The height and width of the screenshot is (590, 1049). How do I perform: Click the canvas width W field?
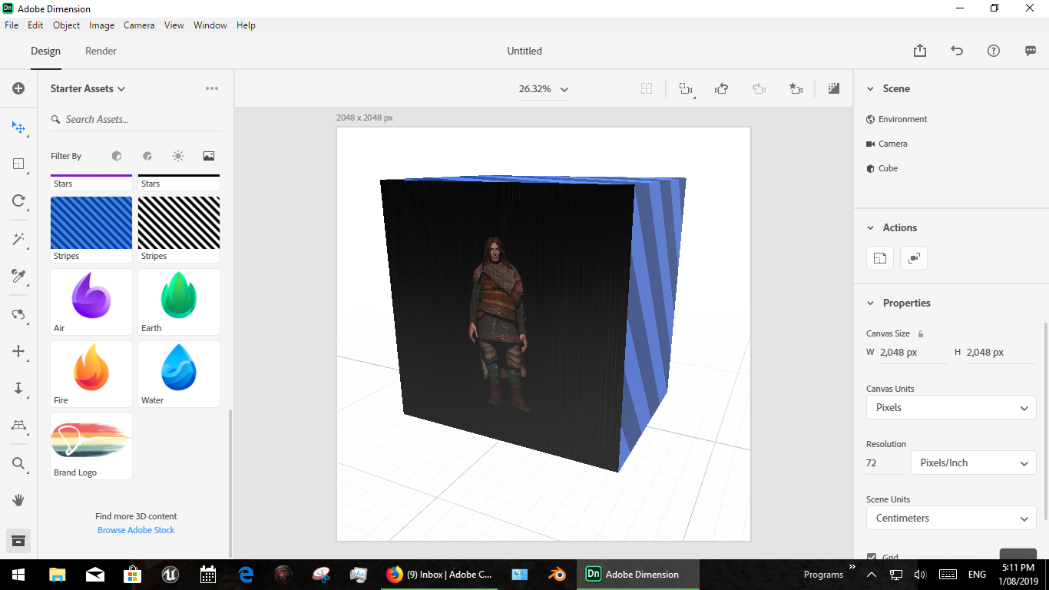pos(912,353)
